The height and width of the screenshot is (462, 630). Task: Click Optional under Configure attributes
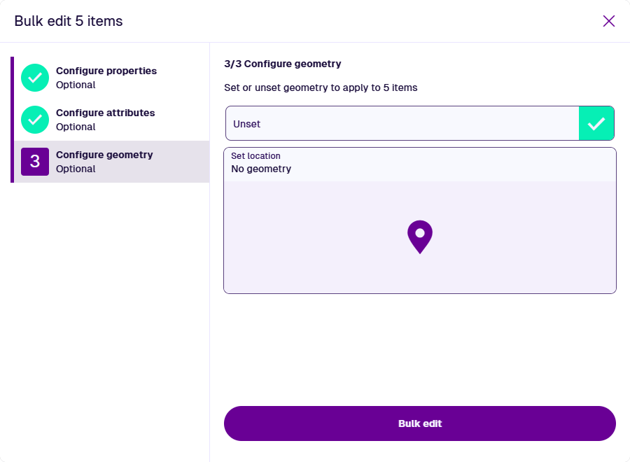pos(76,127)
